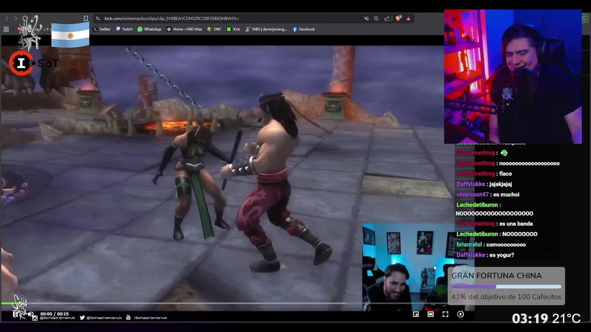
Task: Click brianrelol's message 'comoooooooo'
Action: click(x=506, y=245)
